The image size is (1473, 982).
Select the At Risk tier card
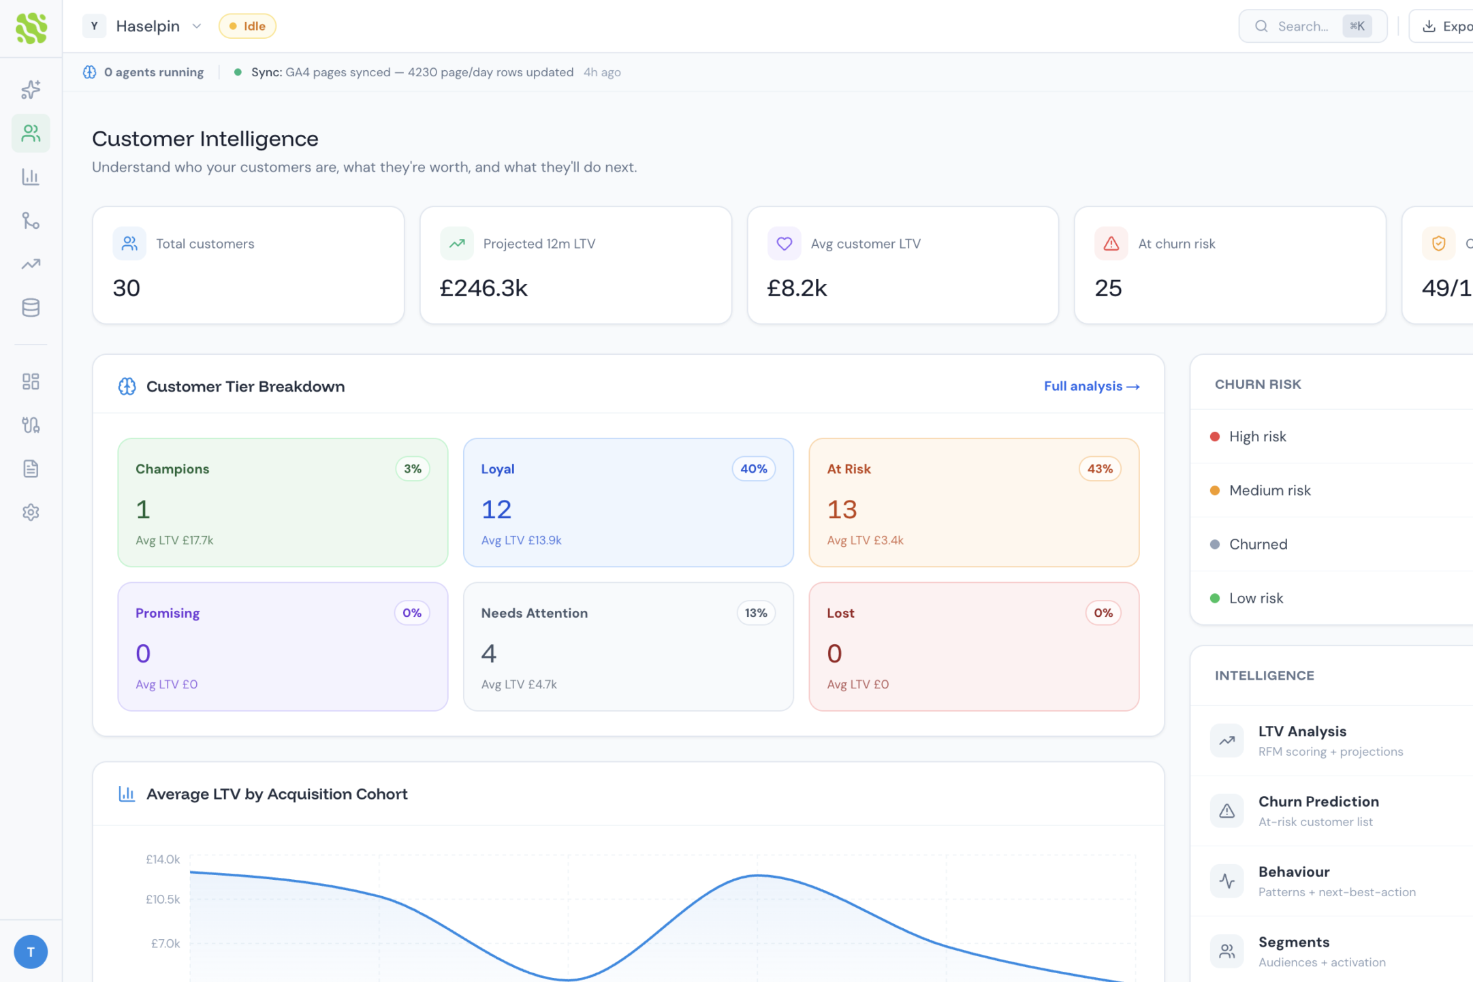tap(973, 503)
